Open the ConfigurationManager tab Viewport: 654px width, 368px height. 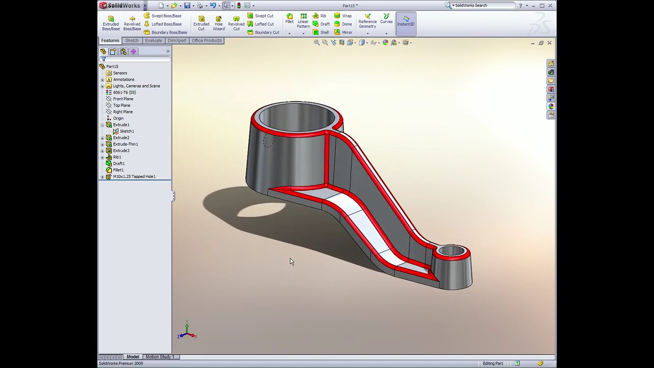click(123, 51)
